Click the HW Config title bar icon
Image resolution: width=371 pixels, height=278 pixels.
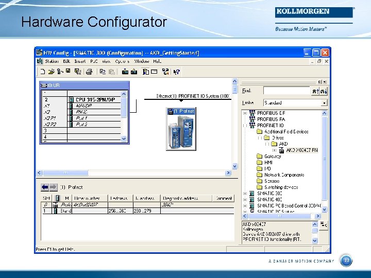pos(39,53)
